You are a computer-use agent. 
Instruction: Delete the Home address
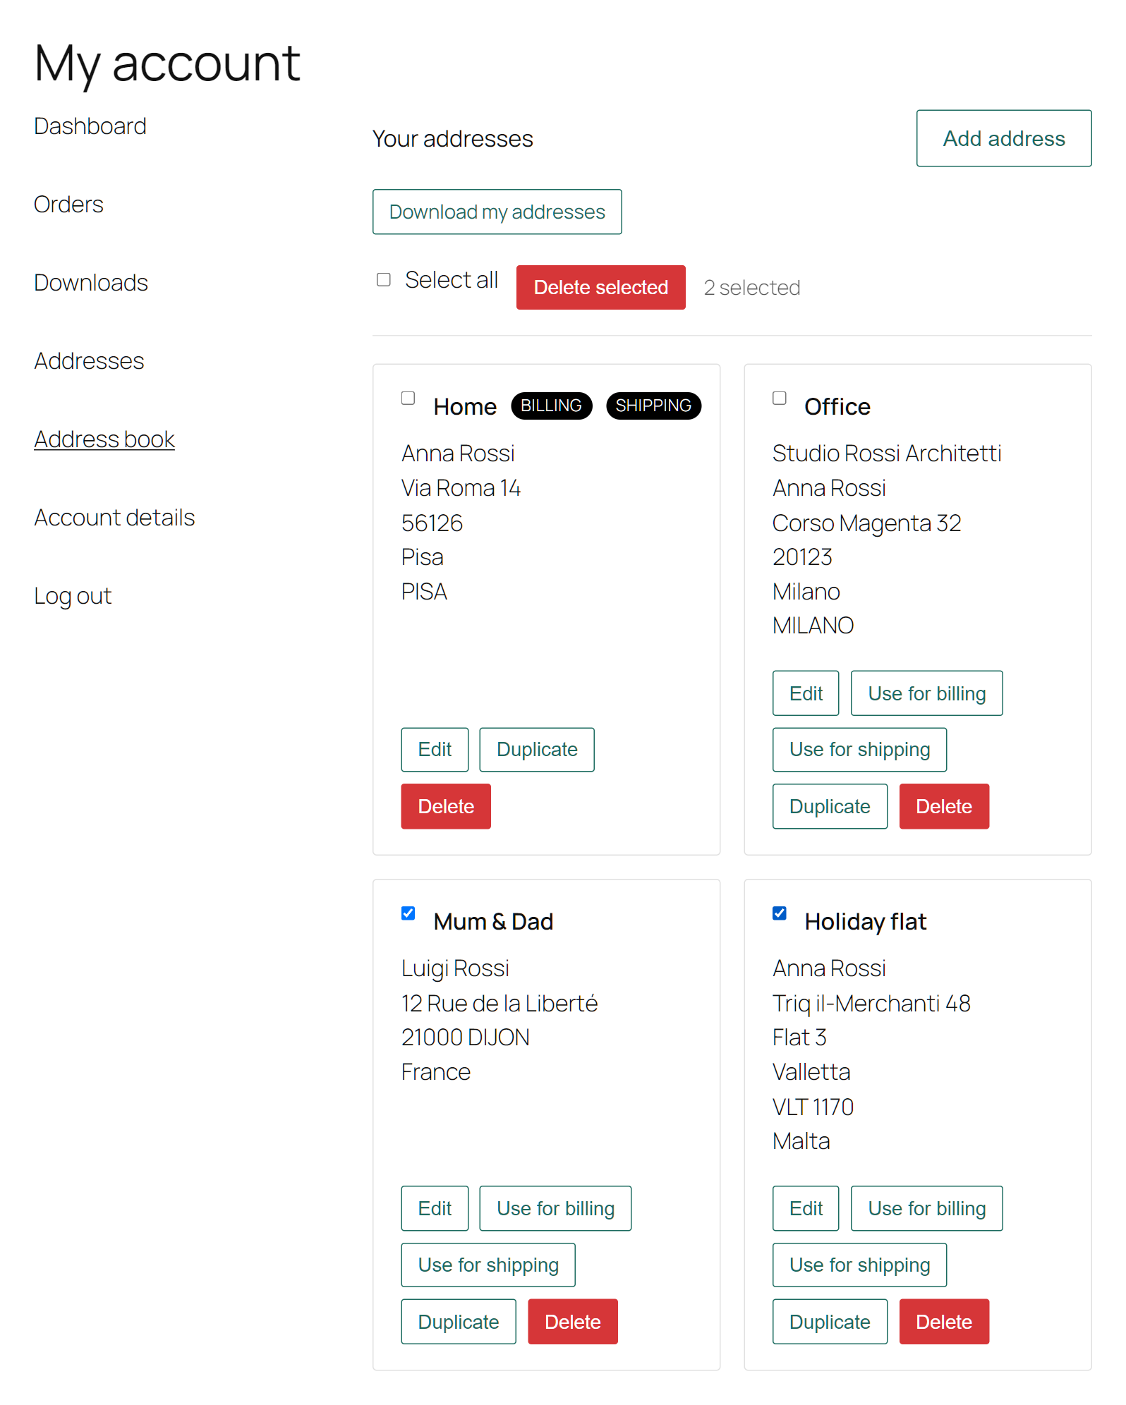446,806
